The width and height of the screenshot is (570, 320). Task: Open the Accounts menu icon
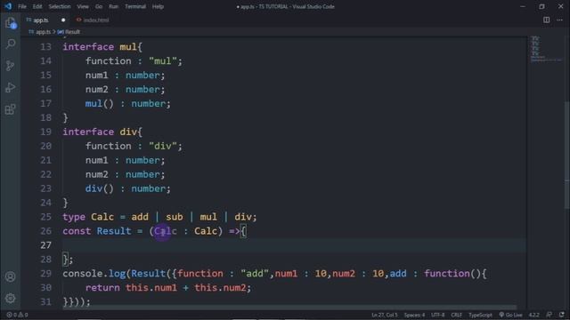pos(11,276)
